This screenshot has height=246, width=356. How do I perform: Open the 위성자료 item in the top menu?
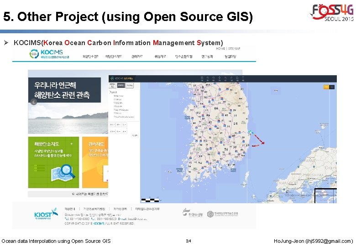click(160, 56)
